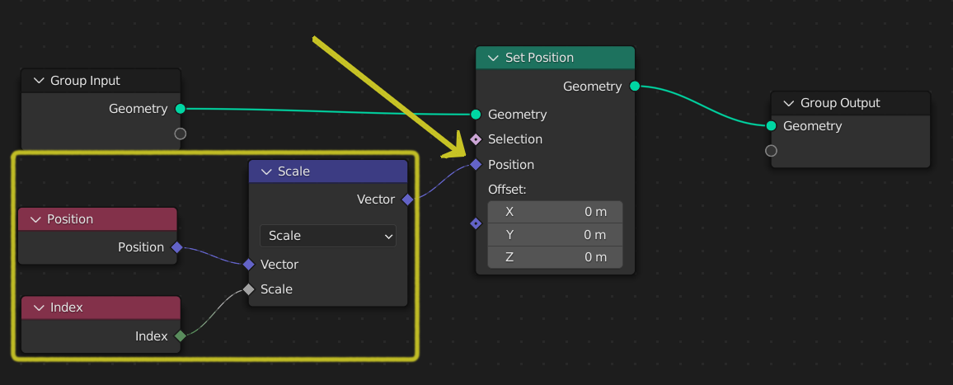
Task: Click the Offset vector input socket
Action: point(476,223)
